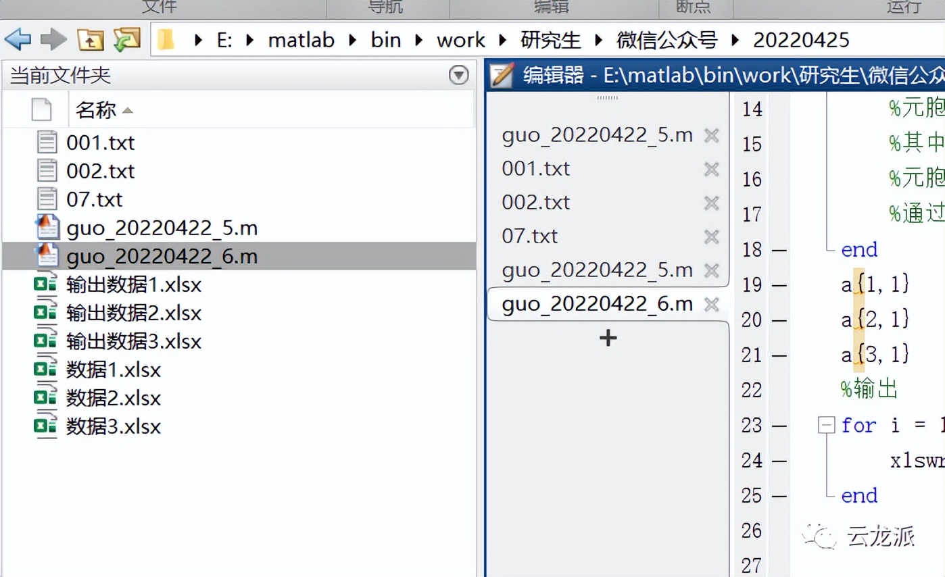Click the sort arrow on the 名称 column
This screenshot has height=577, width=945.
pos(128,110)
